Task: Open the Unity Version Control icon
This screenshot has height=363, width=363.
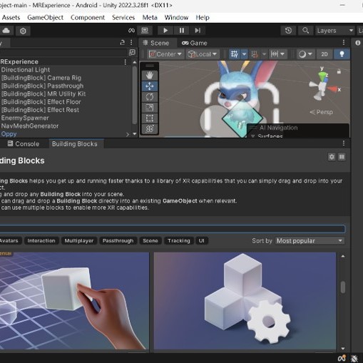Action: point(23,31)
